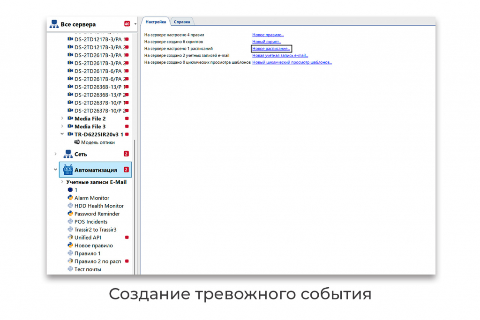Click the camera icon of DS-2TD2637B-10/P 2
The image size is (480, 320).
click(70, 111)
